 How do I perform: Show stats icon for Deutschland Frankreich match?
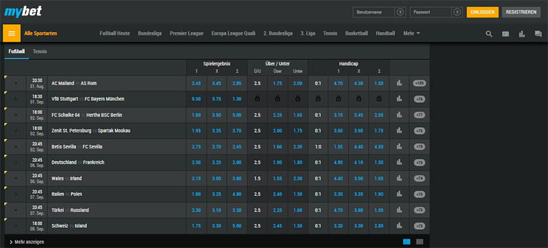(399, 163)
